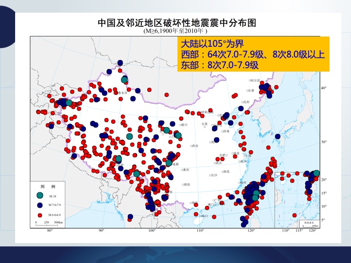Select the 东部：8次7.0-7.9级 line

[219, 65]
